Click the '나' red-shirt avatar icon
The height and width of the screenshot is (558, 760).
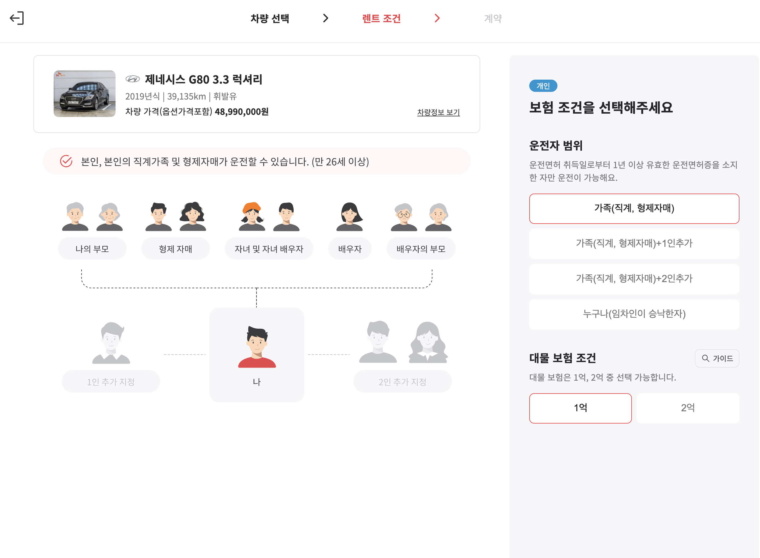[x=257, y=347]
